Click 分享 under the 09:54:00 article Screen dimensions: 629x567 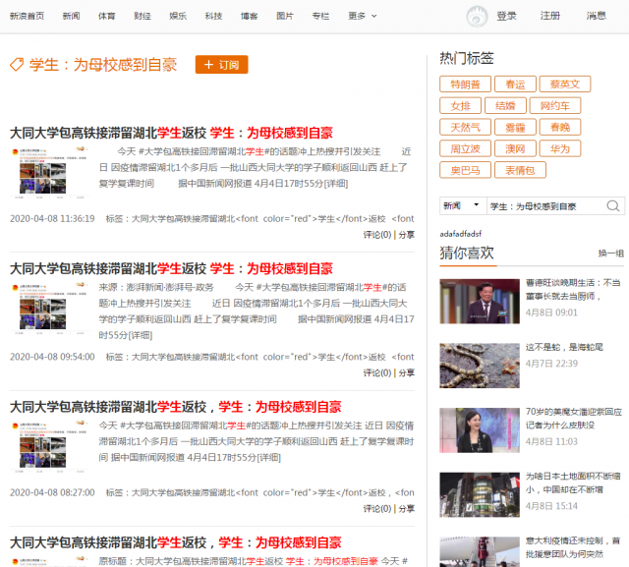pyautogui.click(x=406, y=372)
